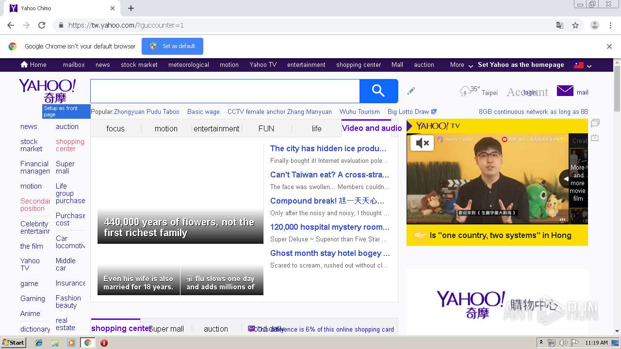Select the focus news tab
This screenshot has height=349, width=621.
tap(115, 128)
